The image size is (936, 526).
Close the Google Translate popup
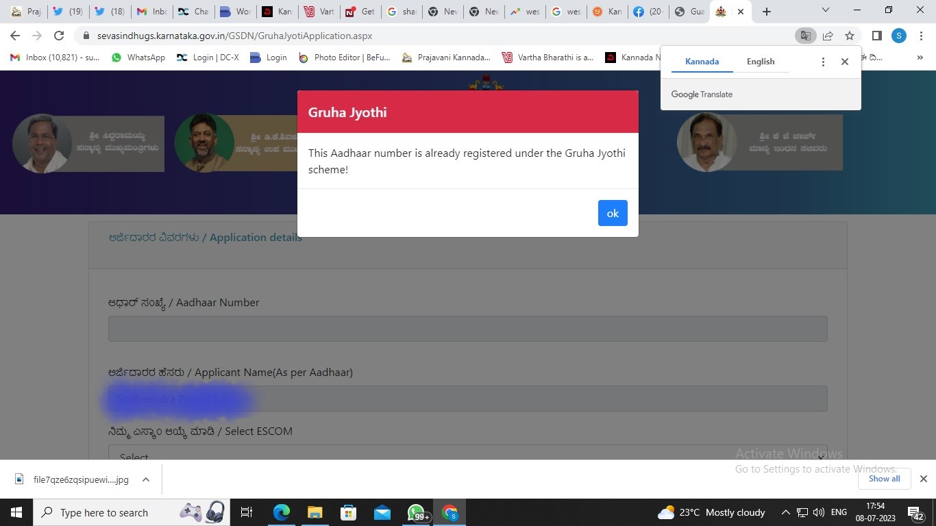tap(845, 62)
